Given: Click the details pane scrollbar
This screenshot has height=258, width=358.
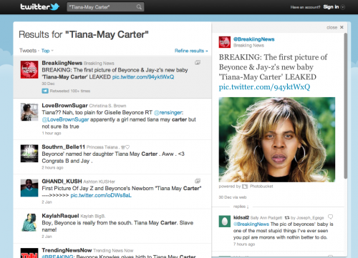Looking at the screenshot, I should (345, 106).
